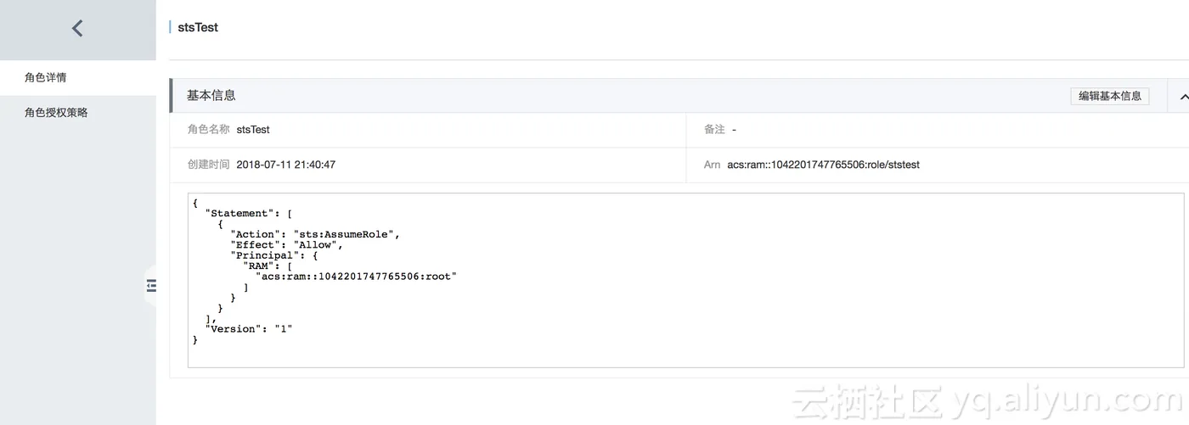Viewport: 1189px width, 425px height.
Task: Click the role name value stsTest
Action: coord(253,130)
